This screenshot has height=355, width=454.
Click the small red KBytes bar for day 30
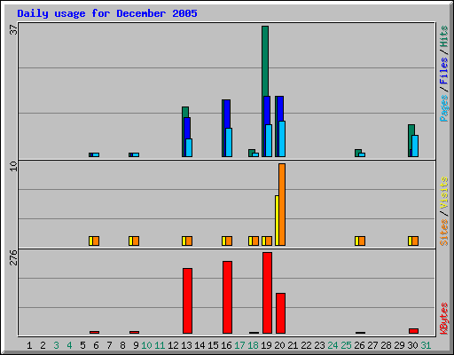pyautogui.click(x=413, y=331)
